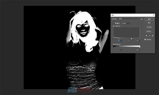Click the input white point slider handle
159x95 pixels.
pos(131,39)
